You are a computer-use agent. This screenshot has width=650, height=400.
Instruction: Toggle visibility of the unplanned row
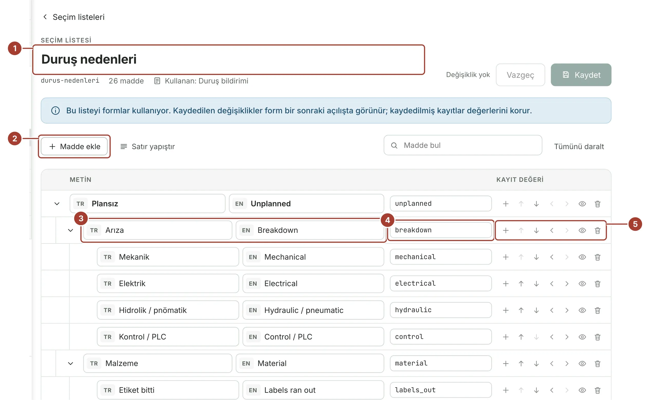(582, 204)
